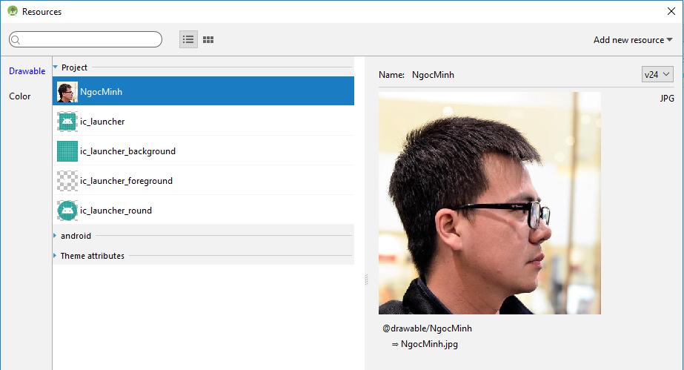This screenshot has width=684, height=370.
Task: Click the Android Studio Resources window icon
Action: click(13, 11)
